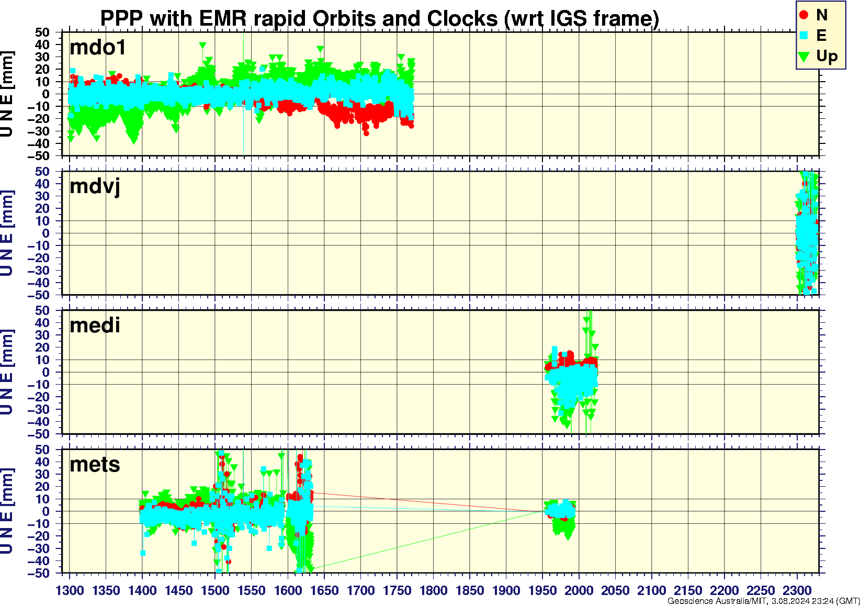The width and height of the screenshot is (860, 606).
Task: Click the red N legend marker
Action: (804, 15)
